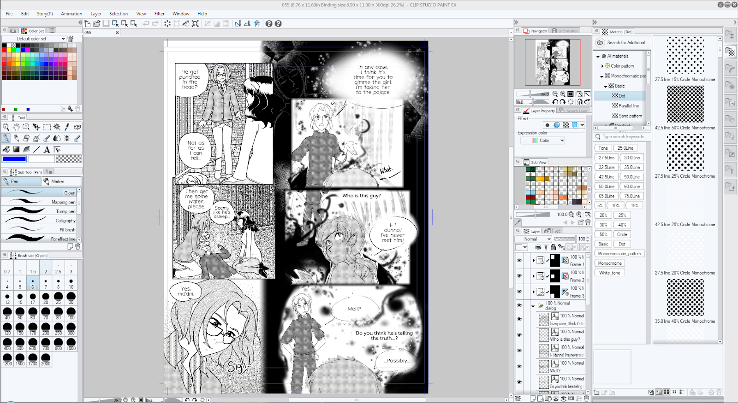The image size is (738, 403).
Task: Toggle Snap to Grid icon
Action: coord(256,23)
